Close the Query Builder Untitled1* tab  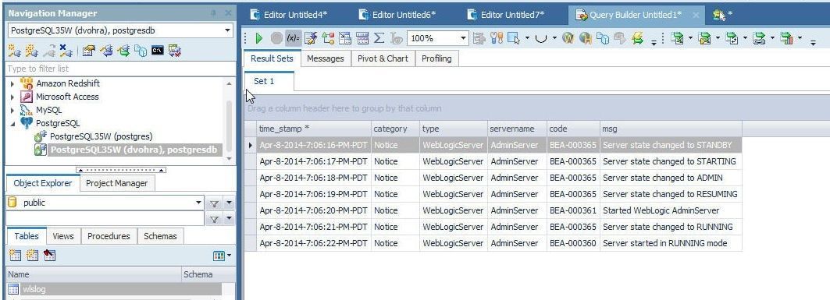[x=696, y=16]
